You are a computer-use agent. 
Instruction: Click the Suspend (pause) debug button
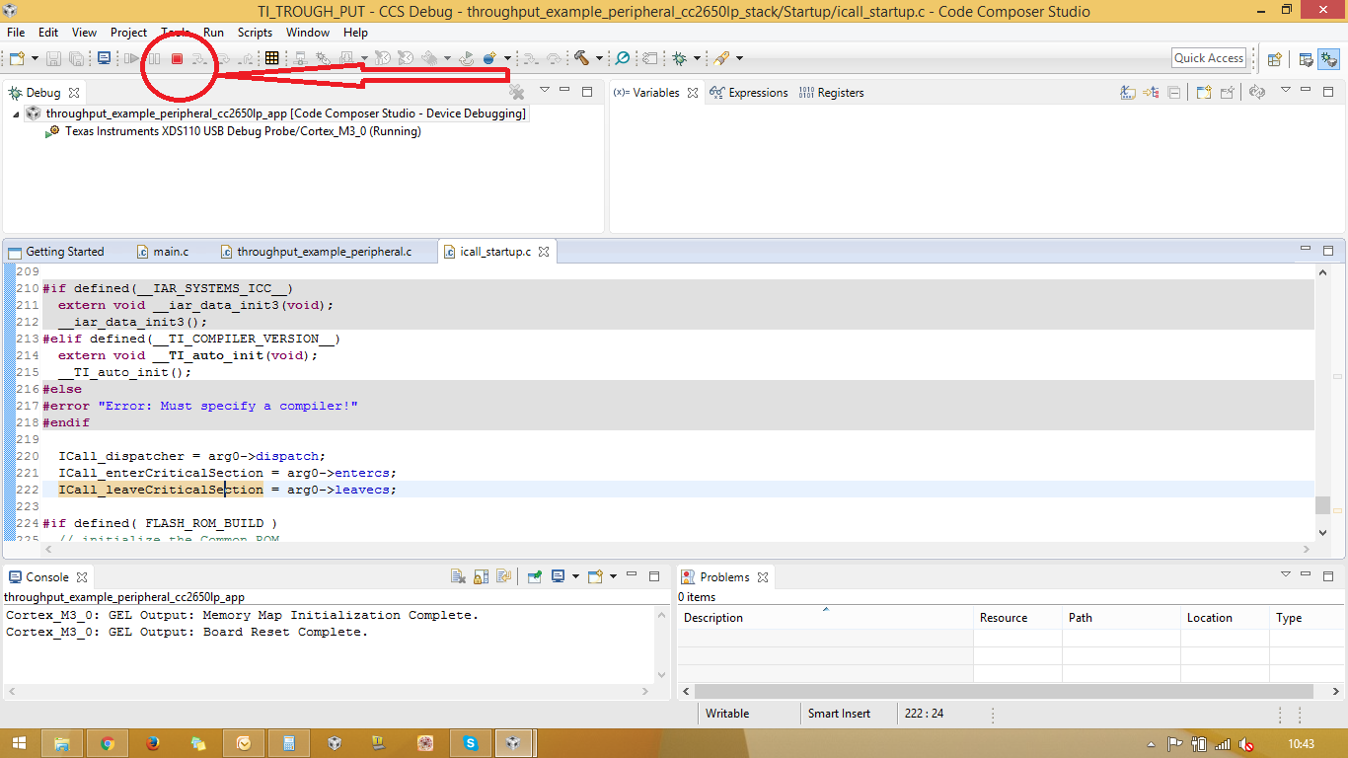click(x=154, y=59)
